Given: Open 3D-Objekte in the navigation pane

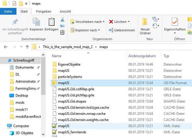Looking at the screenshot, I should 24,133.
